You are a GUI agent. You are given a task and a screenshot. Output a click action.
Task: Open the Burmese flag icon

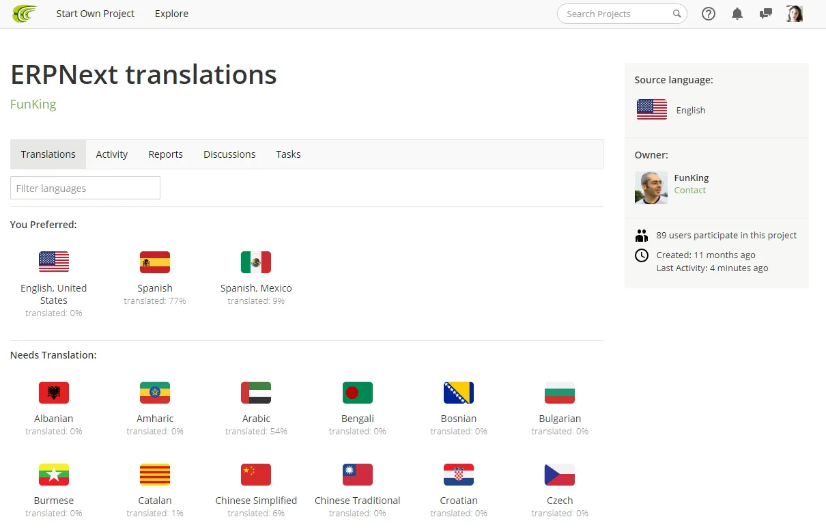tap(54, 475)
